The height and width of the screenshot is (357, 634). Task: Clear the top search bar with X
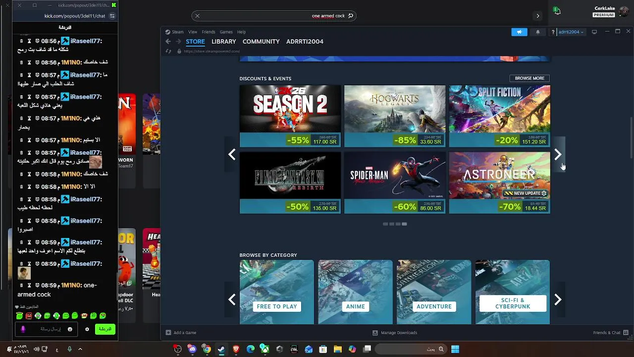197,16
